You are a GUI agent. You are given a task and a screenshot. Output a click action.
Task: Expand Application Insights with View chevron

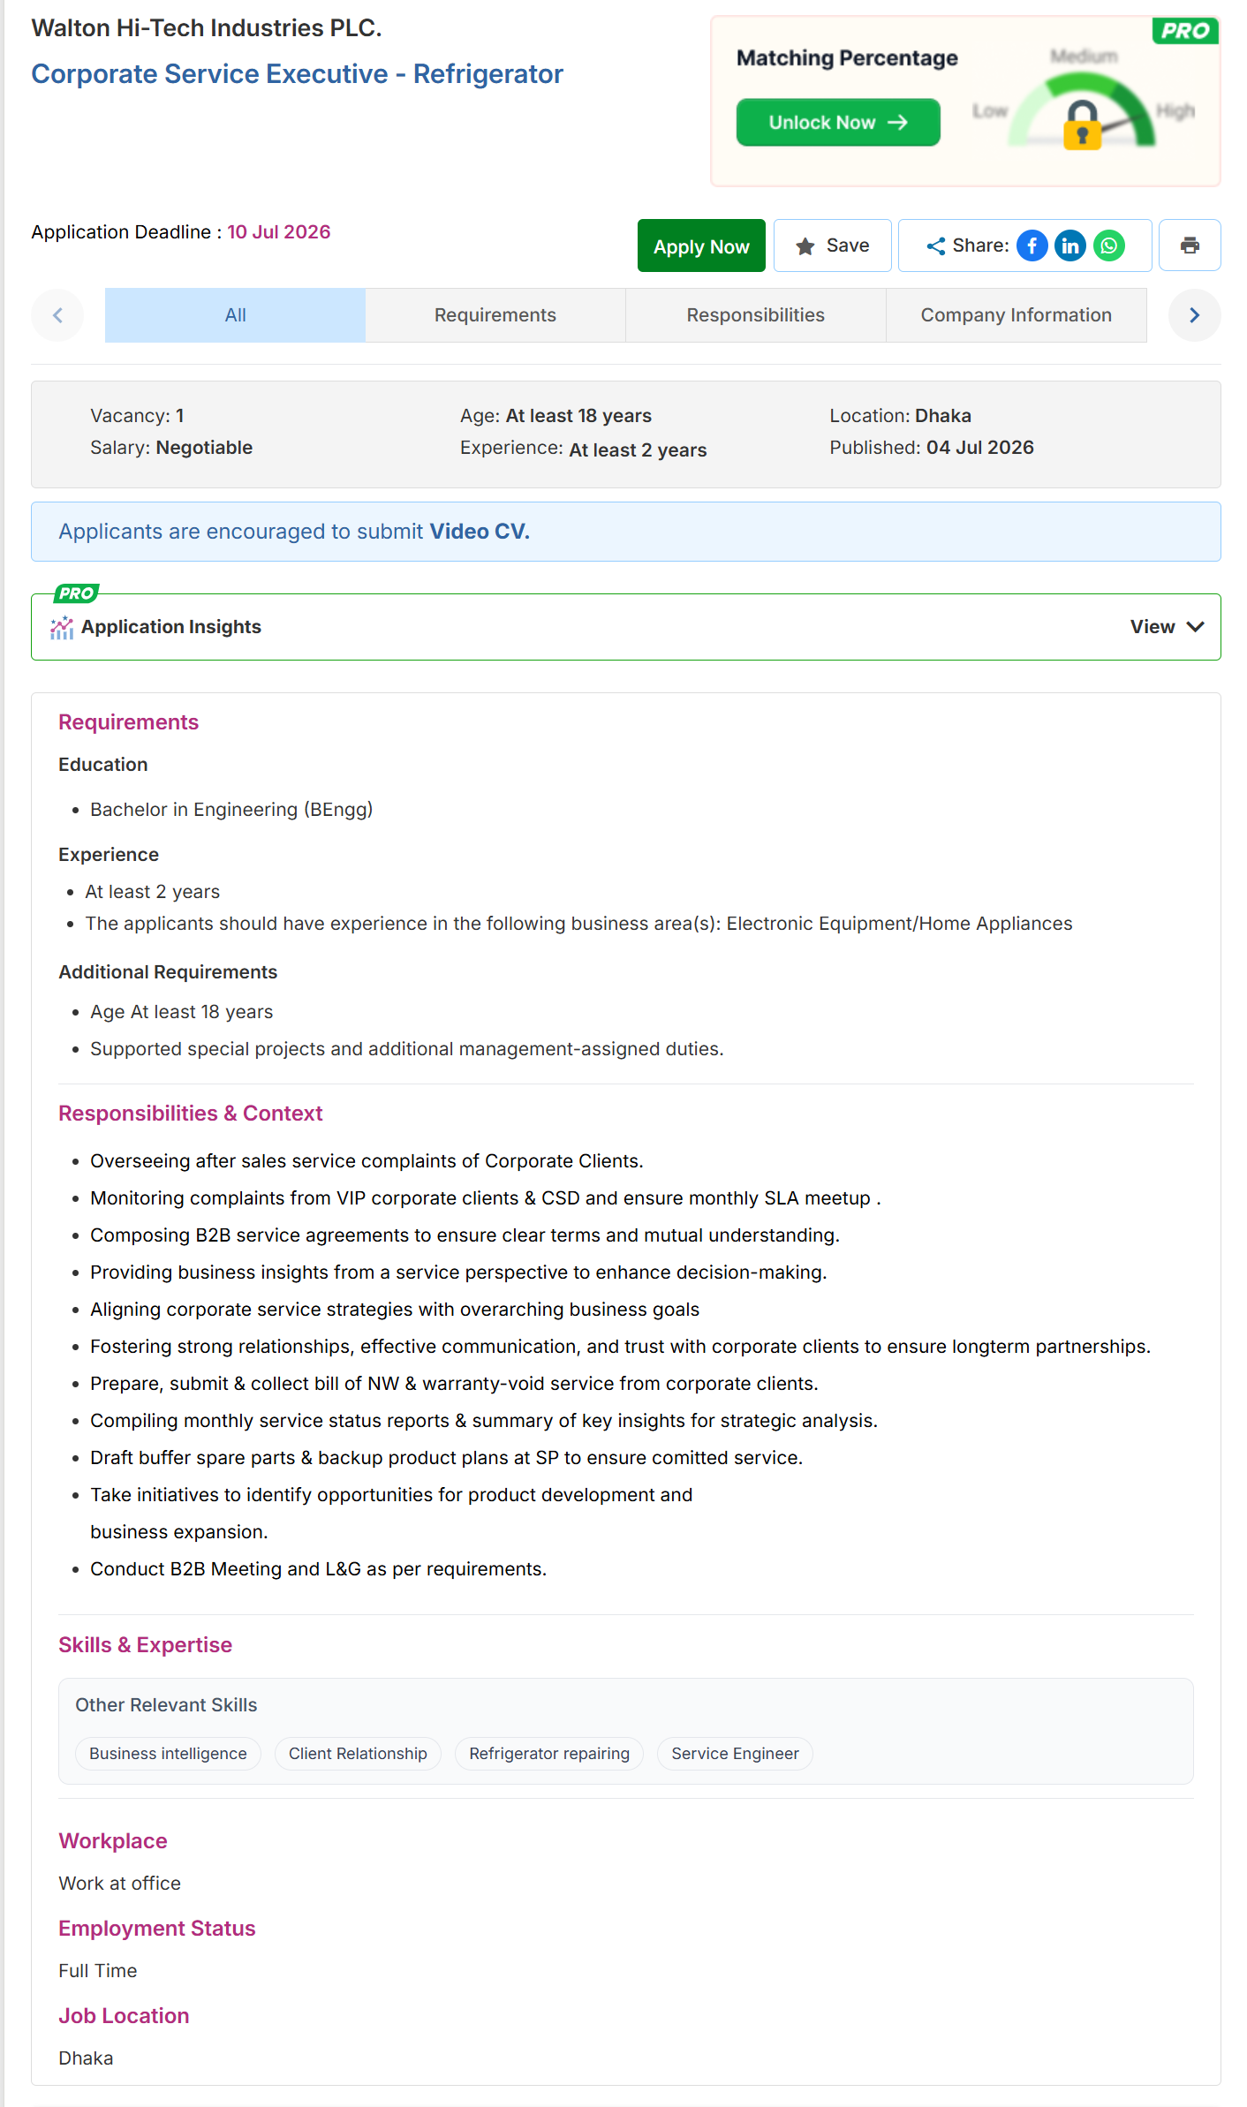[x=1195, y=627]
